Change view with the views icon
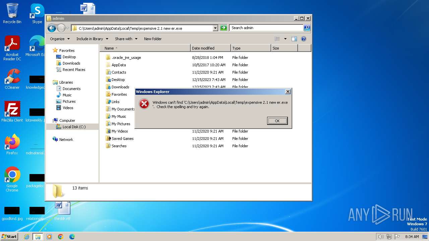 pyautogui.click(x=277, y=39)
